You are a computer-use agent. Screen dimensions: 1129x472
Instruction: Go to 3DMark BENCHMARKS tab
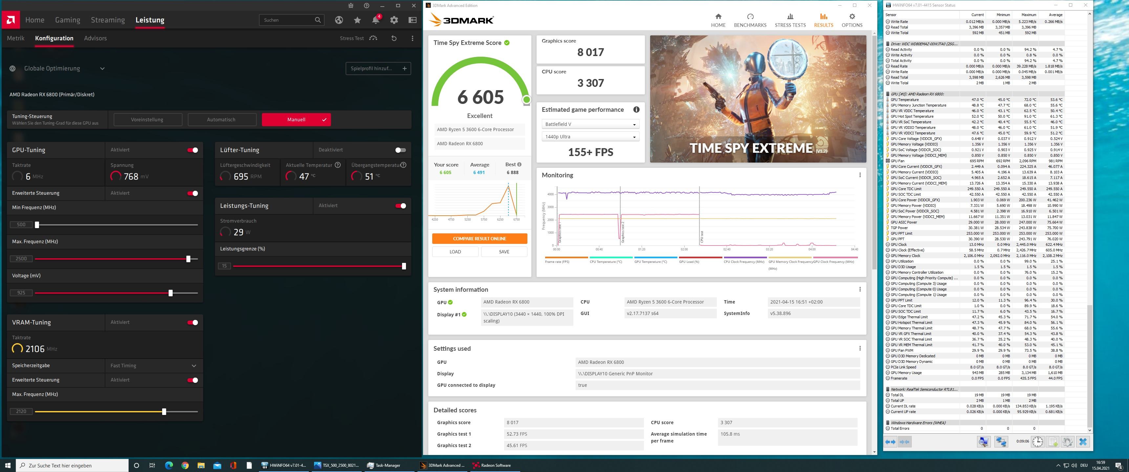750,21
